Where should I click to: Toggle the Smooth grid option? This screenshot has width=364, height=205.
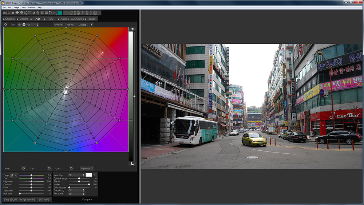[58, 25]
